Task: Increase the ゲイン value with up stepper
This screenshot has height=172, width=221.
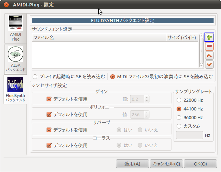Action: click(x=147, y=98)
